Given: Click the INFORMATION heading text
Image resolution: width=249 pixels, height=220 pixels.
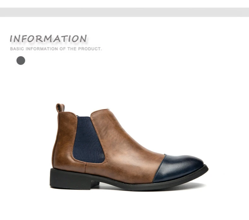Looking at the screenshot, I should (48, 39).
